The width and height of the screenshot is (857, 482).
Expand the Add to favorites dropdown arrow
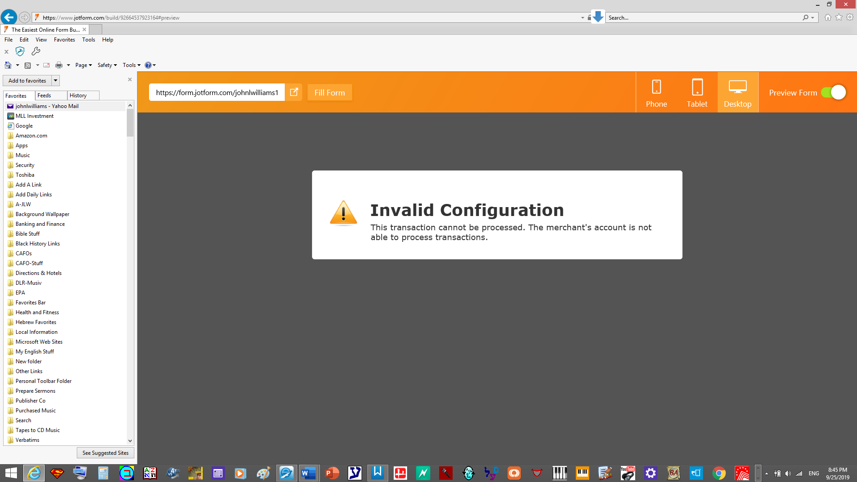(x=55, y=81)
